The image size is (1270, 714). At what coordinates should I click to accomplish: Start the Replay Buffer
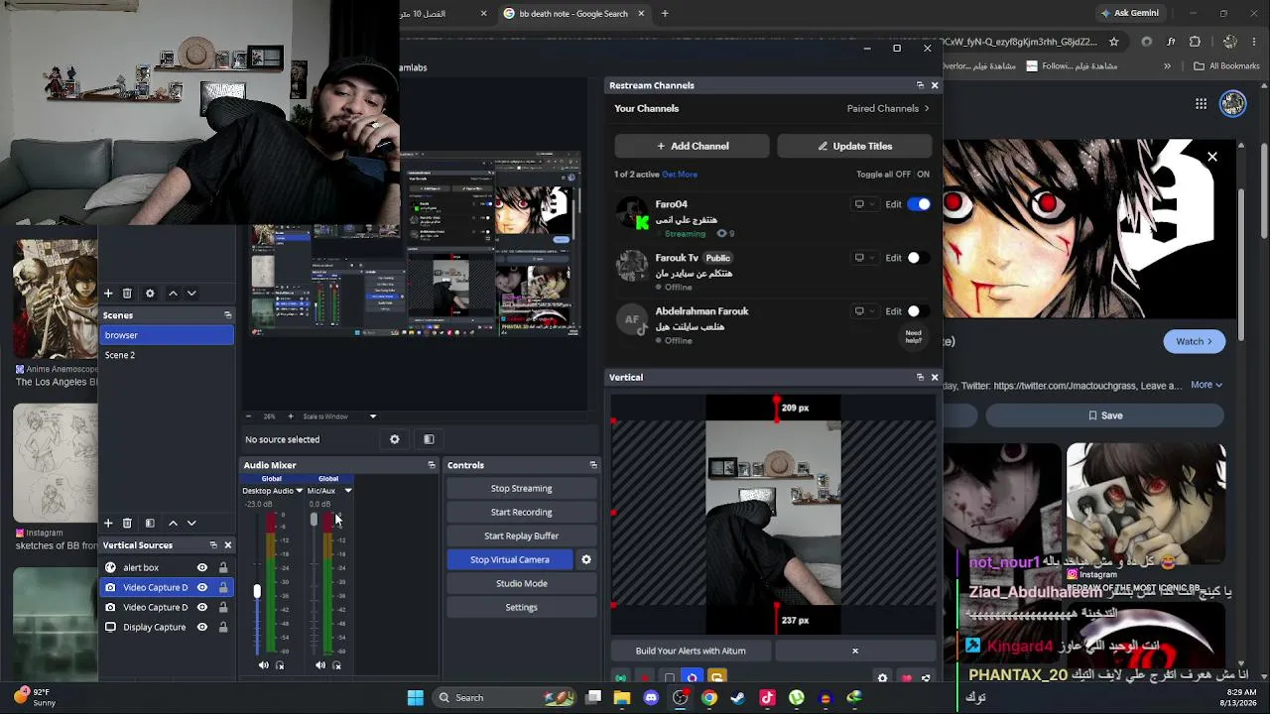click(521, 535)
